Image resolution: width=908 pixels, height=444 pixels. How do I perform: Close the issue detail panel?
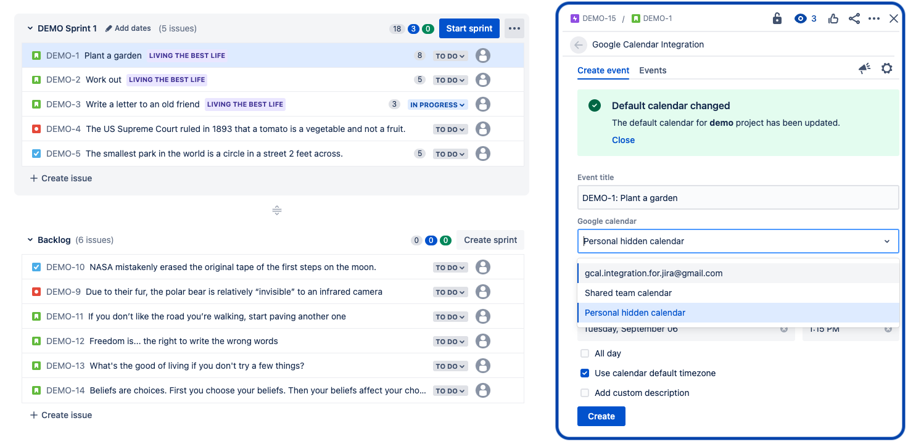coord(894,18)
